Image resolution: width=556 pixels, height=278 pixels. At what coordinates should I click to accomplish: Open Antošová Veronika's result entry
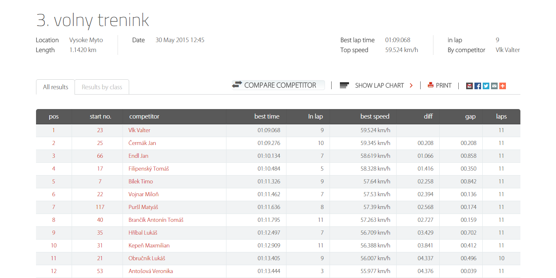pyautogui.click(x=151, y=271)
